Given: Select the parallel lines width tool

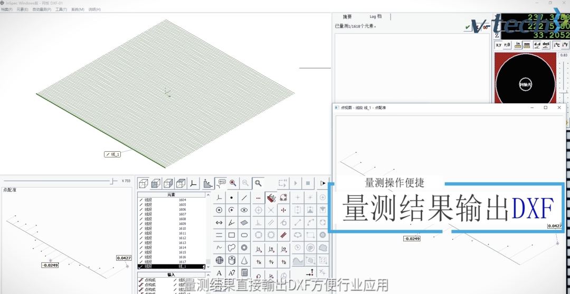Looking at the screenshot, I should click(x=219, y=235).
